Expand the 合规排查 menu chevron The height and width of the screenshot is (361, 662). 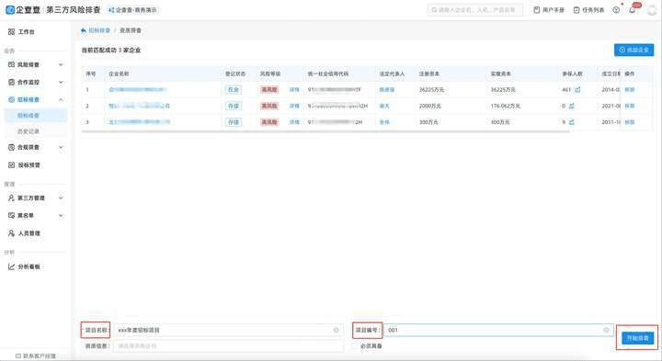point(61,147)
